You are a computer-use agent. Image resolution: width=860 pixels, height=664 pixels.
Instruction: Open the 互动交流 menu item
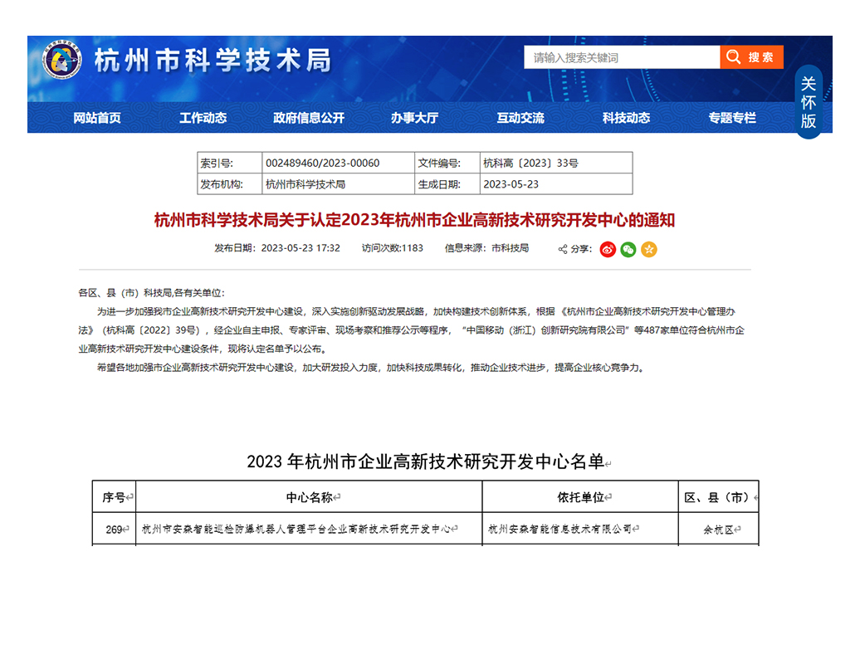(520, 118)
